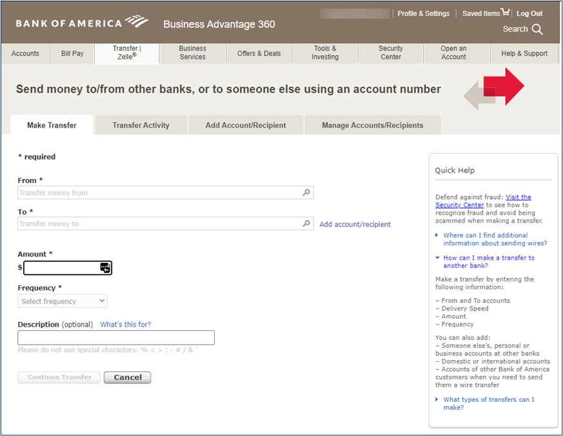This screenshot has width=563, height=436.
Task: Click the Continue Transfer button
Action: point(59,377)
